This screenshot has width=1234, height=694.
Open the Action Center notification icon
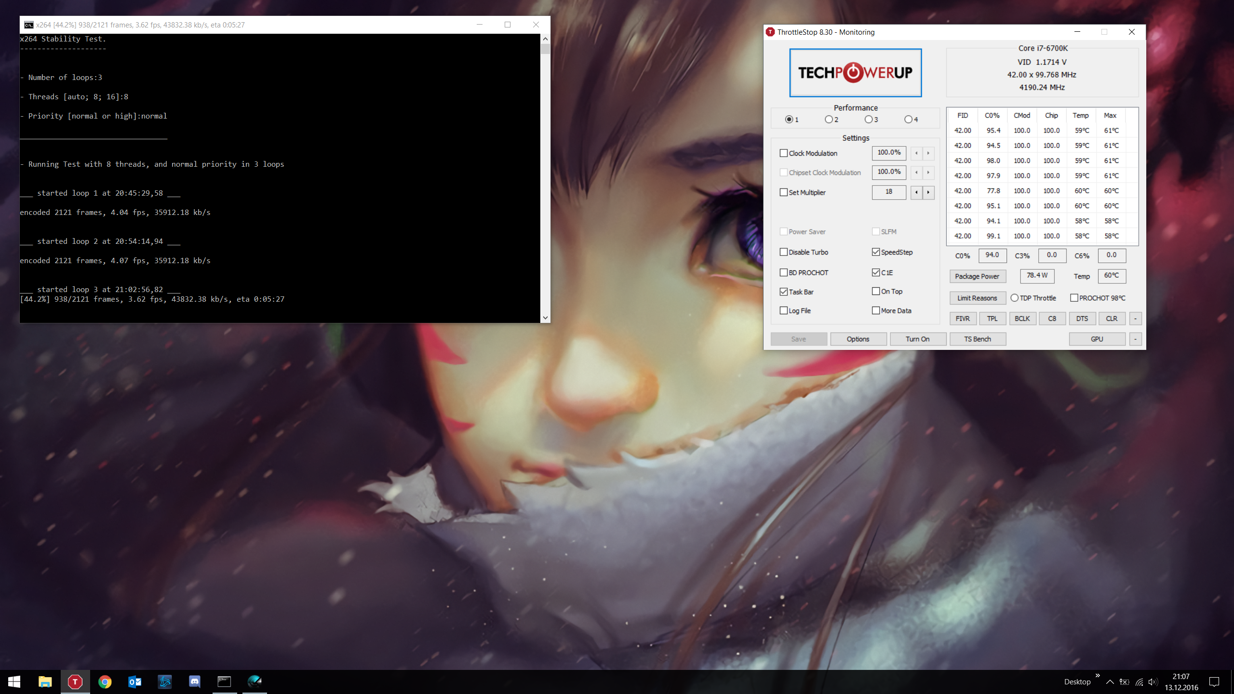tap(1214, 681)
